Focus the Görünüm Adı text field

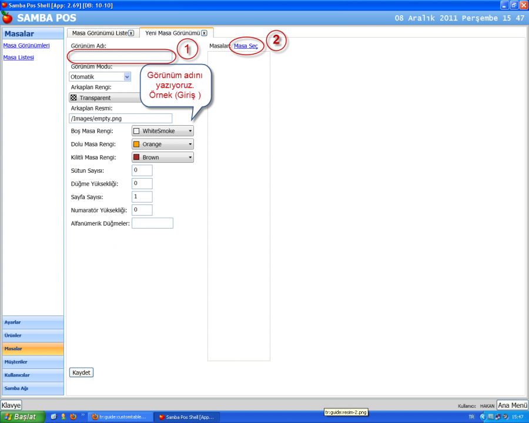(120, 56)
